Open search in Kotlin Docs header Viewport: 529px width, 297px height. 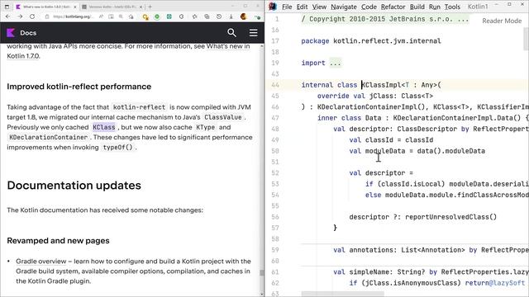pyautogui.click(x=231, y=33)
